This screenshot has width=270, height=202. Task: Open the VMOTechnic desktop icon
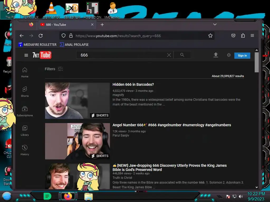[x=113, y=10]
